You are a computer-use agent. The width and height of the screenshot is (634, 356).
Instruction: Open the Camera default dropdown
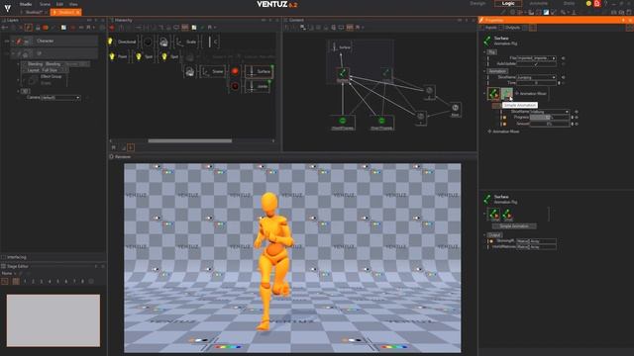click(60, 98)
